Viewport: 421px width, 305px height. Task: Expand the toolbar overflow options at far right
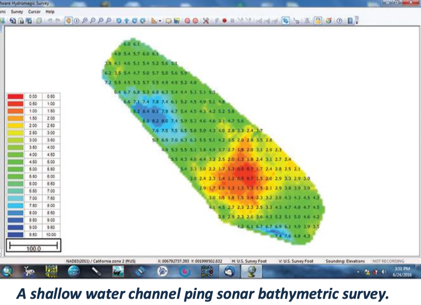tap(357, 21)
